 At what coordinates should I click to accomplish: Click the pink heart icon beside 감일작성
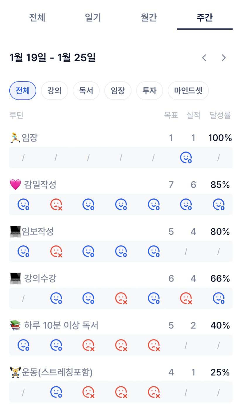(x=15, y=185)
